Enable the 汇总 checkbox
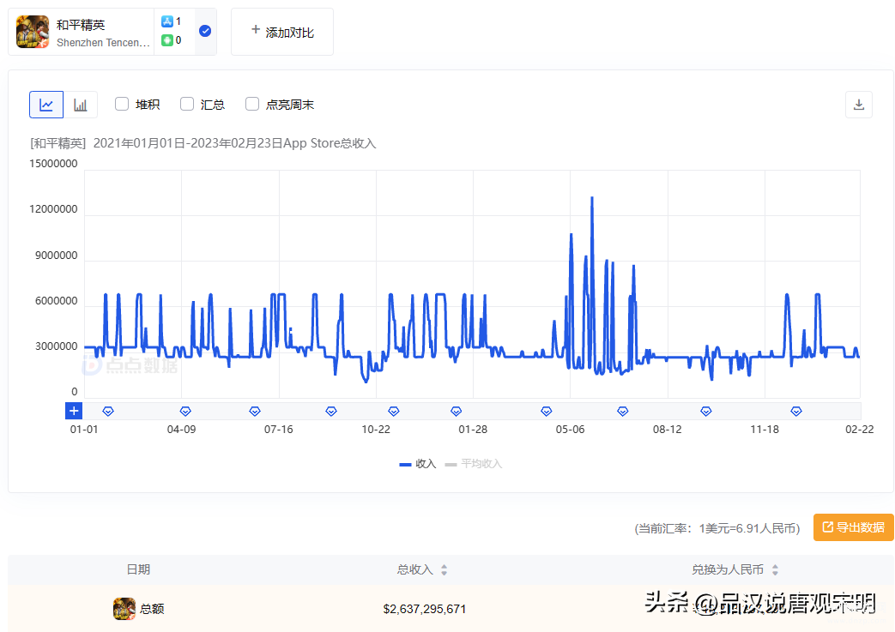This screenshot has height=632, width=895. tap(187, 104)
